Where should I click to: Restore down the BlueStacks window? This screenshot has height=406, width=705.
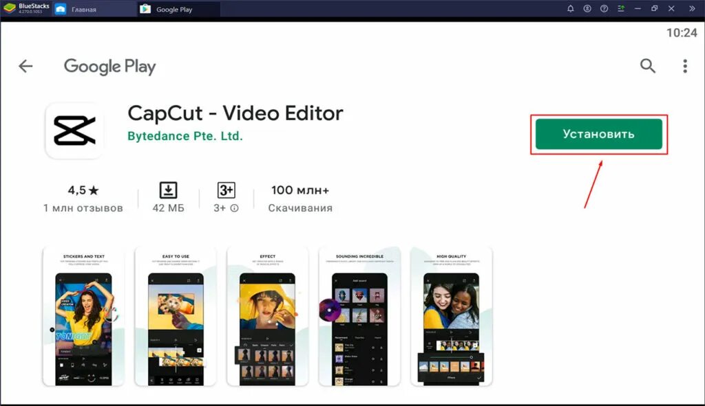click(654, 8)
